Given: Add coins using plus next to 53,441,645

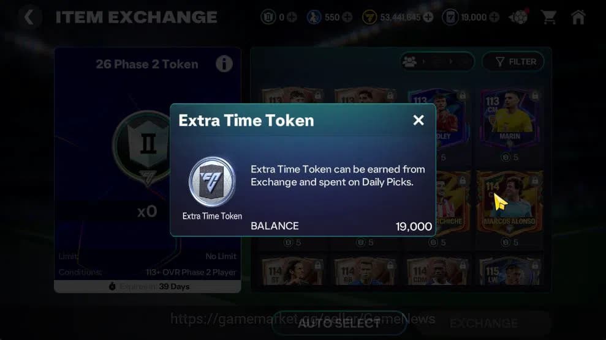Looking at the screenshot, I should 428,17.
